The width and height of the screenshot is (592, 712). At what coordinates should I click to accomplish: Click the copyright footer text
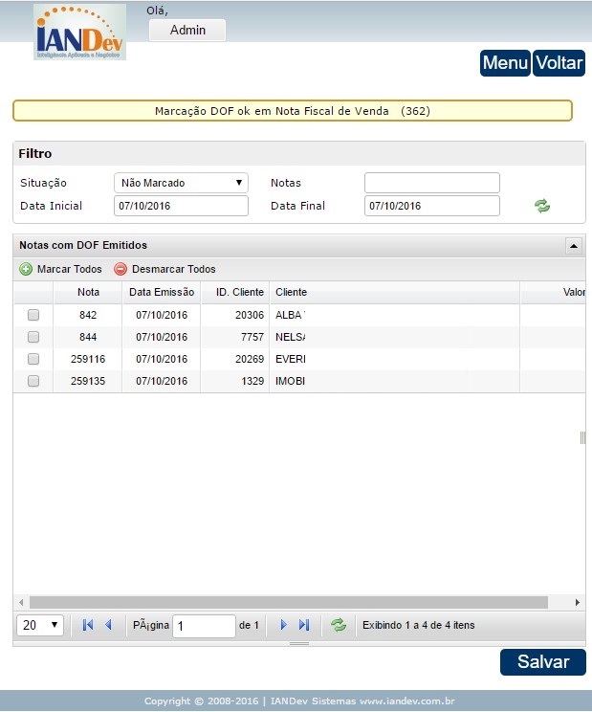[299, 701]
